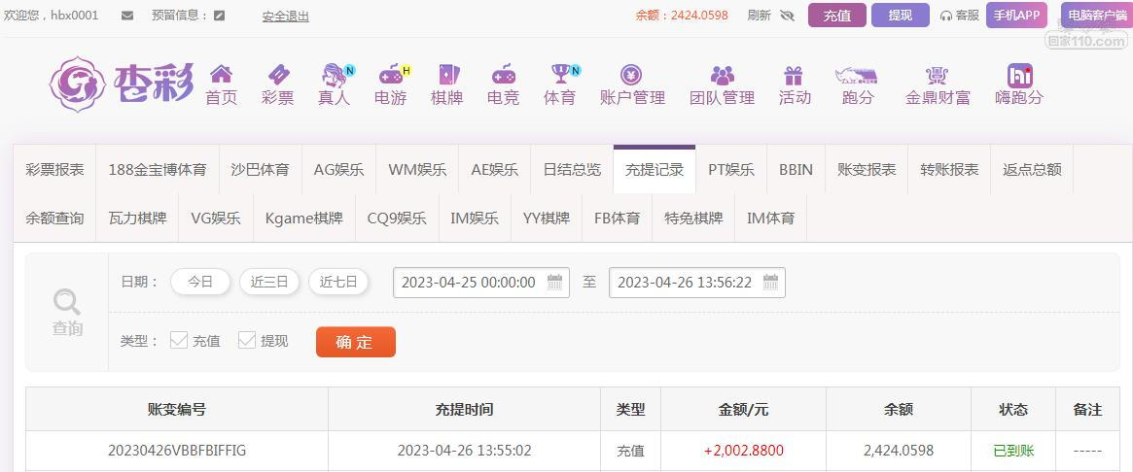Open the start date calendar picker

coord(554,283)
